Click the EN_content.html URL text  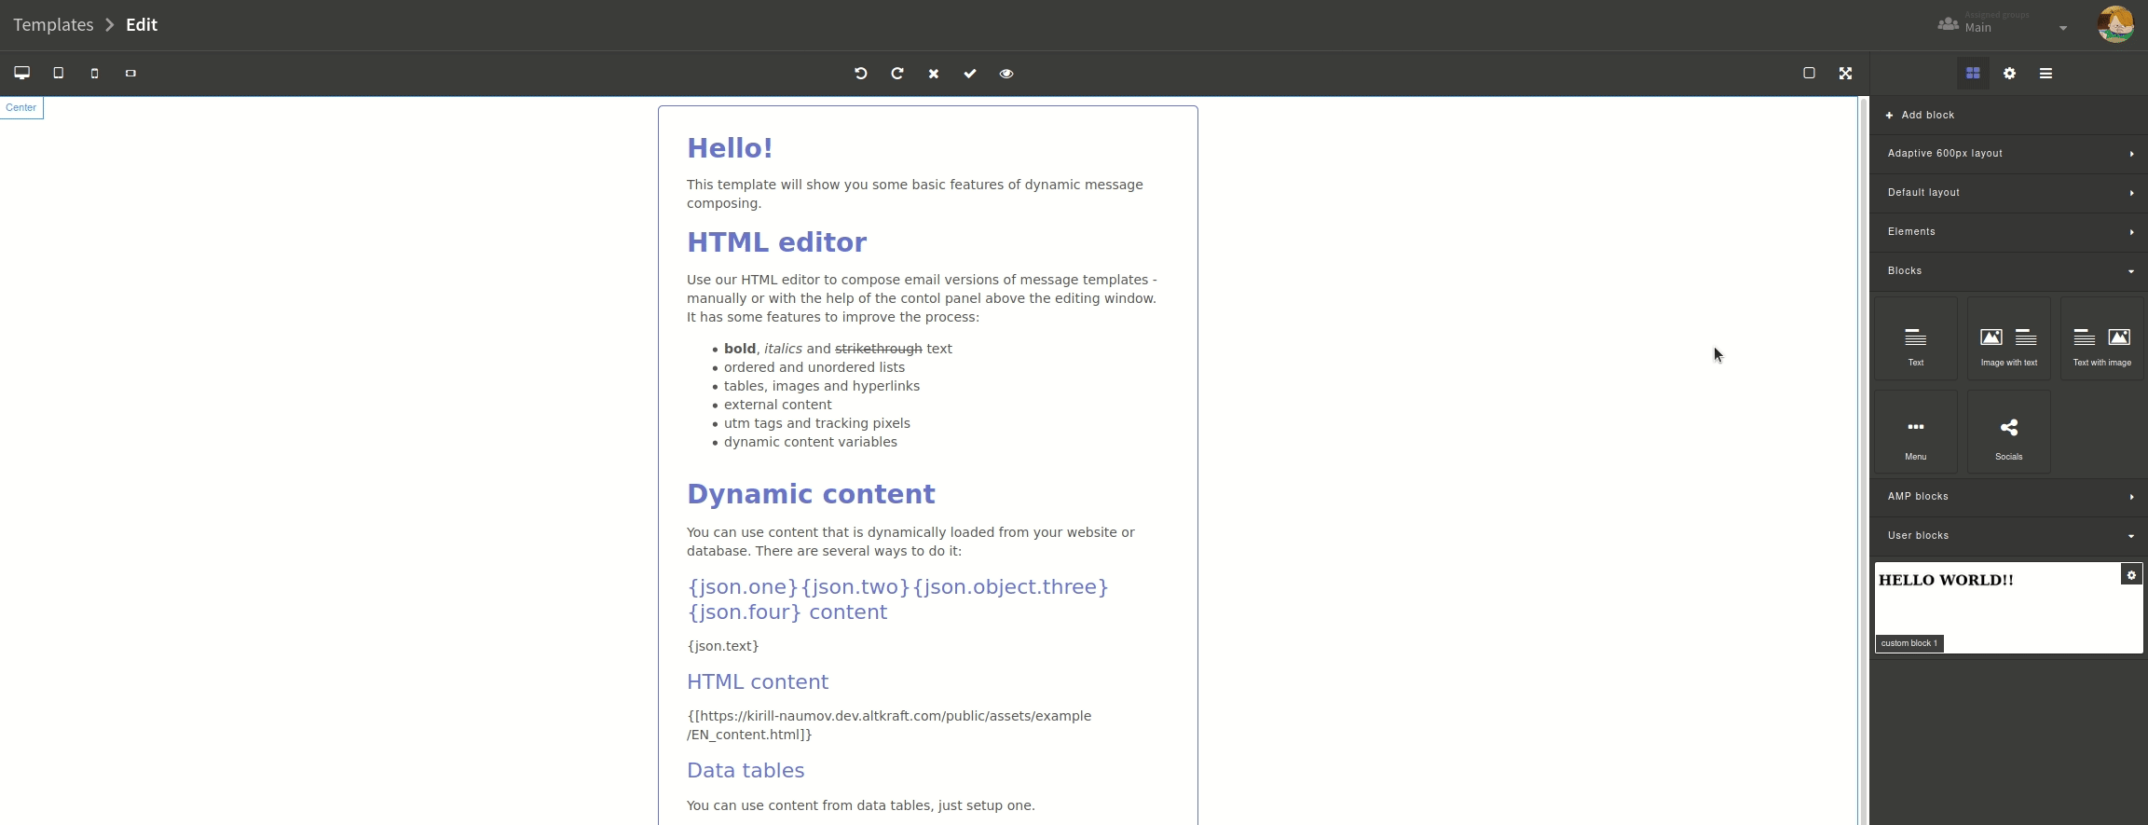tap(889, 725)
